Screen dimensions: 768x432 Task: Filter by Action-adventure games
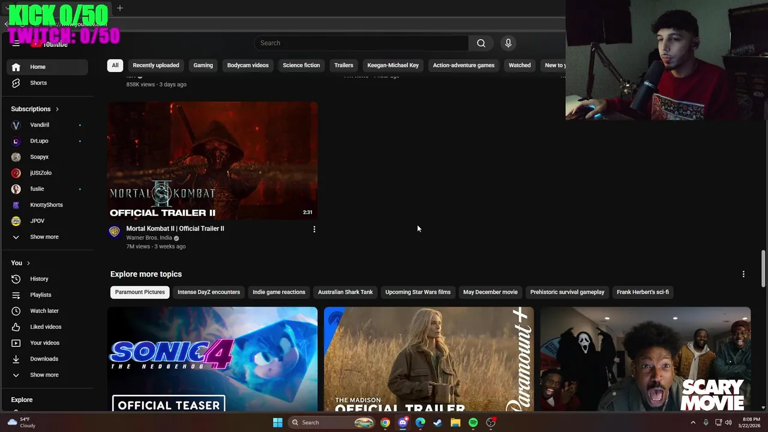[x=464, y=65]
